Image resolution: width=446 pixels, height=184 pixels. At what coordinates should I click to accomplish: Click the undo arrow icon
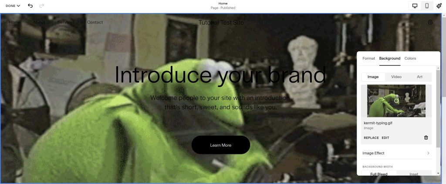click(x=30, y=6)
